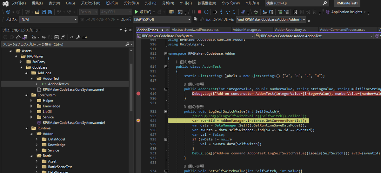Click the Find in Files folder icon
Image resolution: width=381 pixels, height=173 pixels.
coord(172,12)
